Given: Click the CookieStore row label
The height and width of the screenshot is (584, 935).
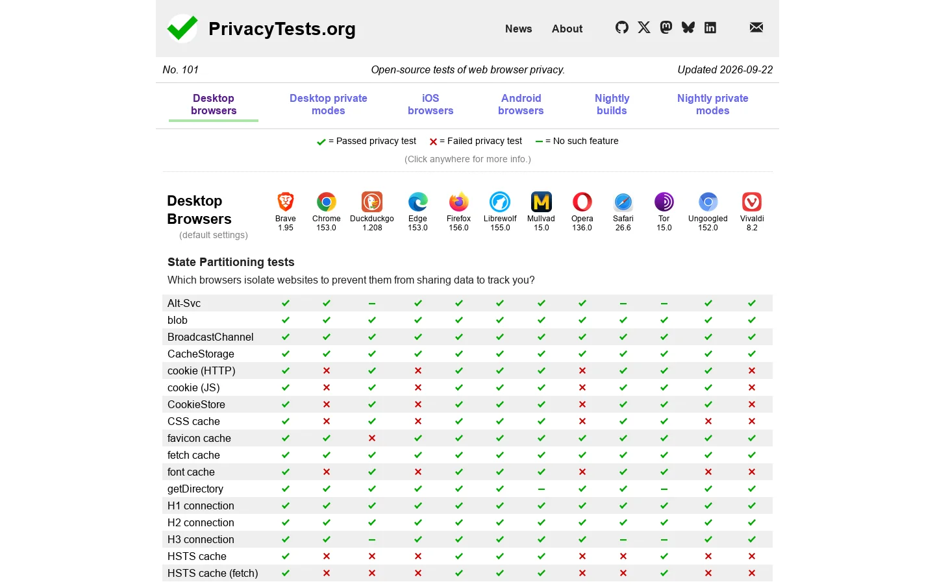Looking at the screenshot, I should [196, 404].
